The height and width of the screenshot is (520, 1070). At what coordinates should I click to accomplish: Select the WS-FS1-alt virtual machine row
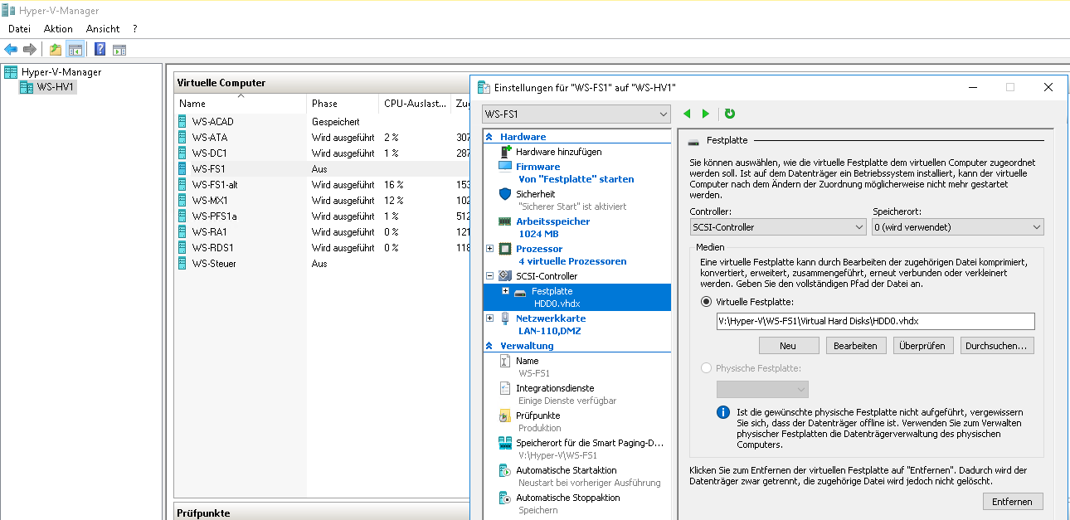(x=322, y=185)
